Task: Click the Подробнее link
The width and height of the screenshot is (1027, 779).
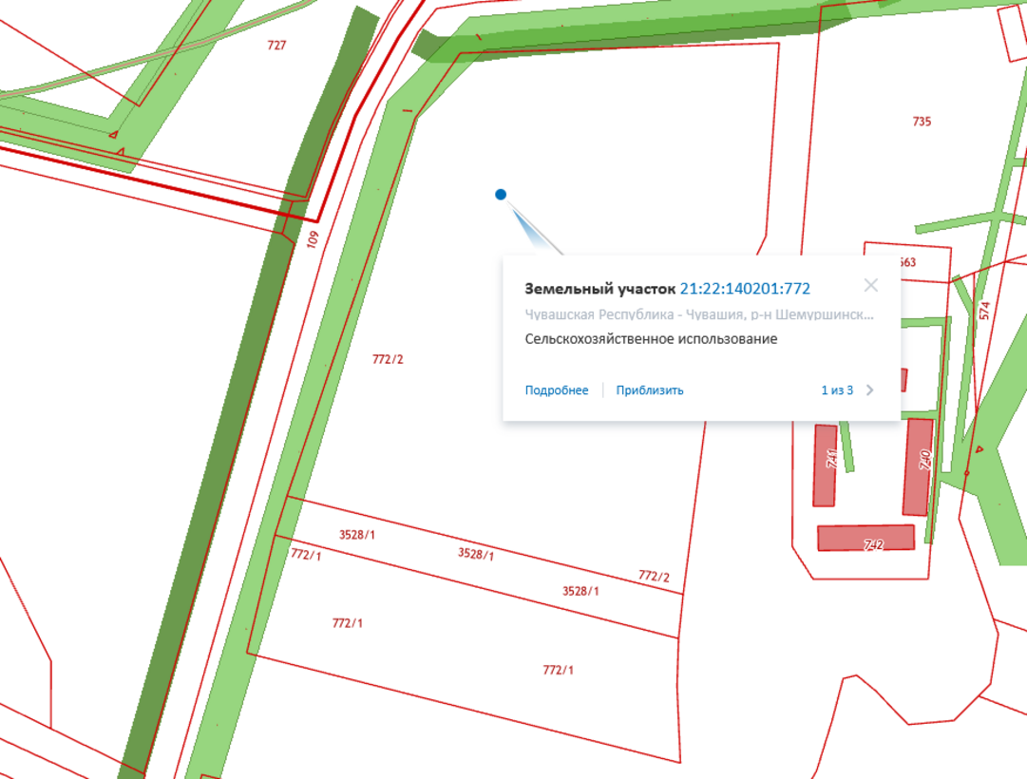Action: coord(557,390)
